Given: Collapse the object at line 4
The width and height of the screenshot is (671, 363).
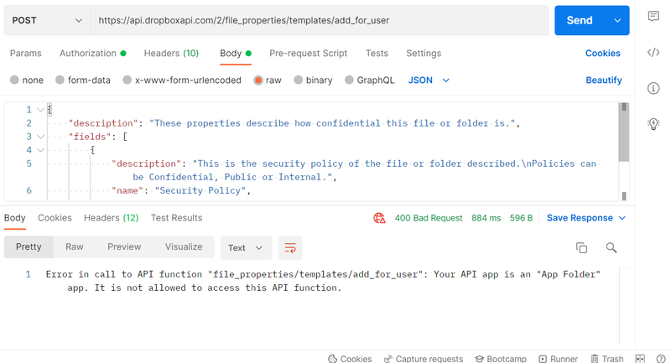Looking at the screenshot, I should pyautogui.click(x=40, y=150).
